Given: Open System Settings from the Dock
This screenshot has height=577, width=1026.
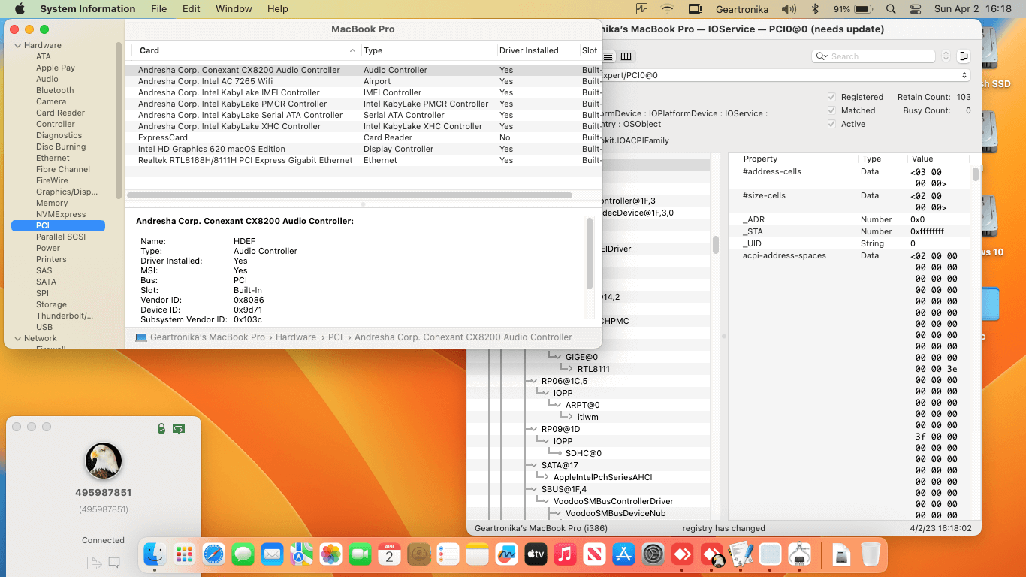Looking at the screenshot, I should point(653,555).
